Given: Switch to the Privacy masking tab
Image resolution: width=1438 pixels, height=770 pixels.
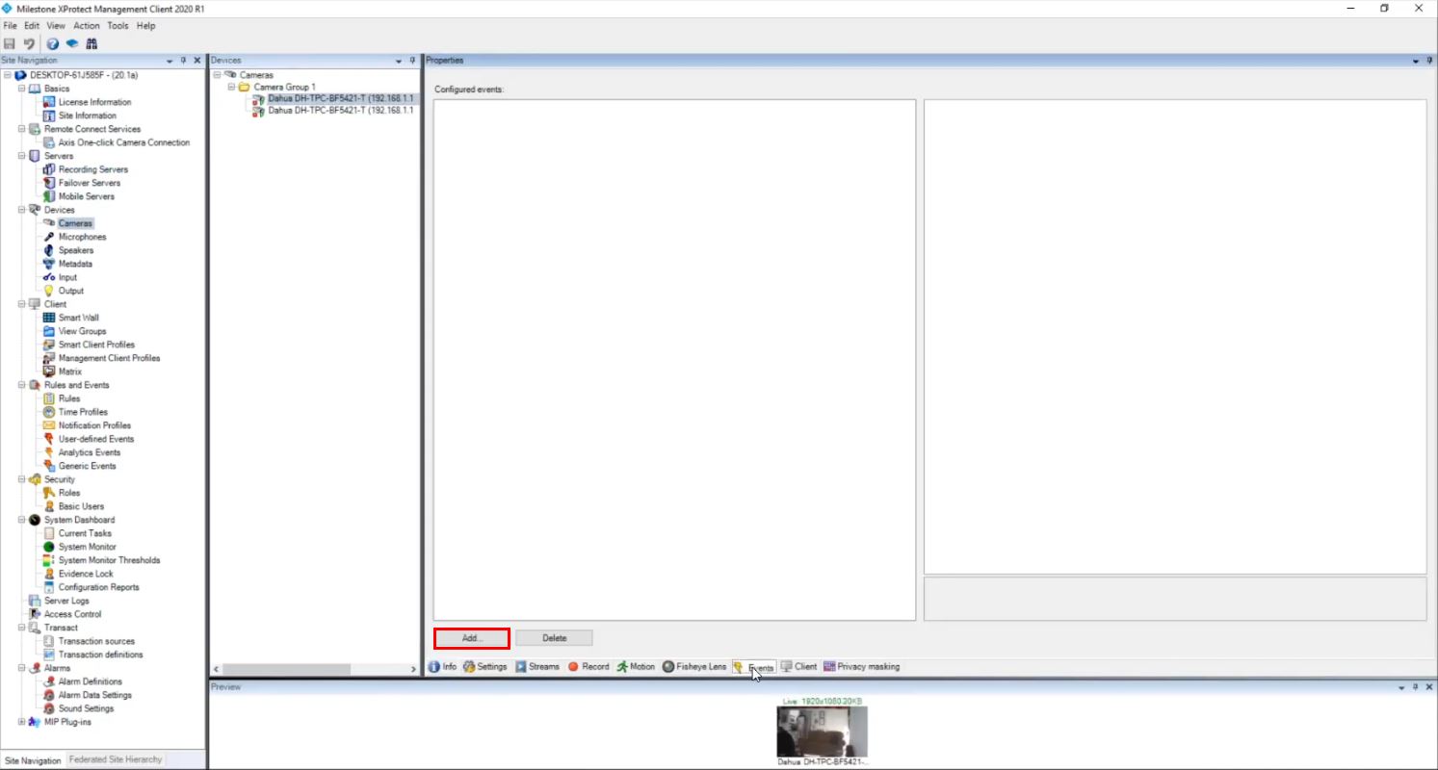Looking at the screenshot, I should tap(862, 666).
